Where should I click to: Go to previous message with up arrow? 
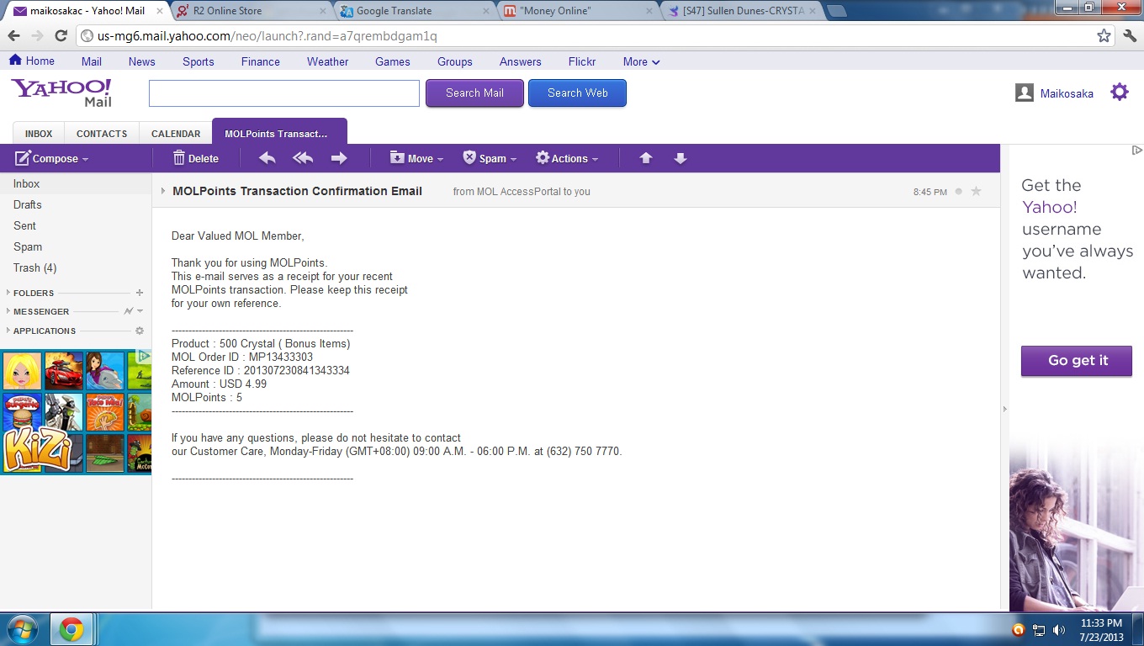click(646, 158)
